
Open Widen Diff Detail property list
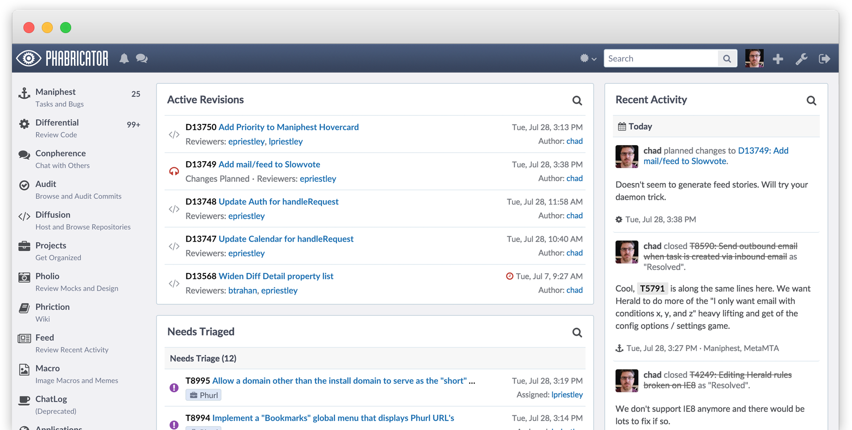pos(276,276)
